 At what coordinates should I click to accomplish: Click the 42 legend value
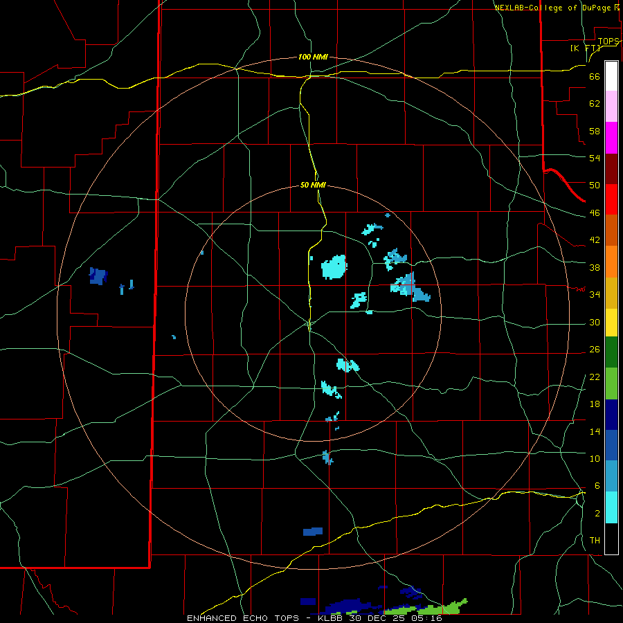click(x=595, y=240)
